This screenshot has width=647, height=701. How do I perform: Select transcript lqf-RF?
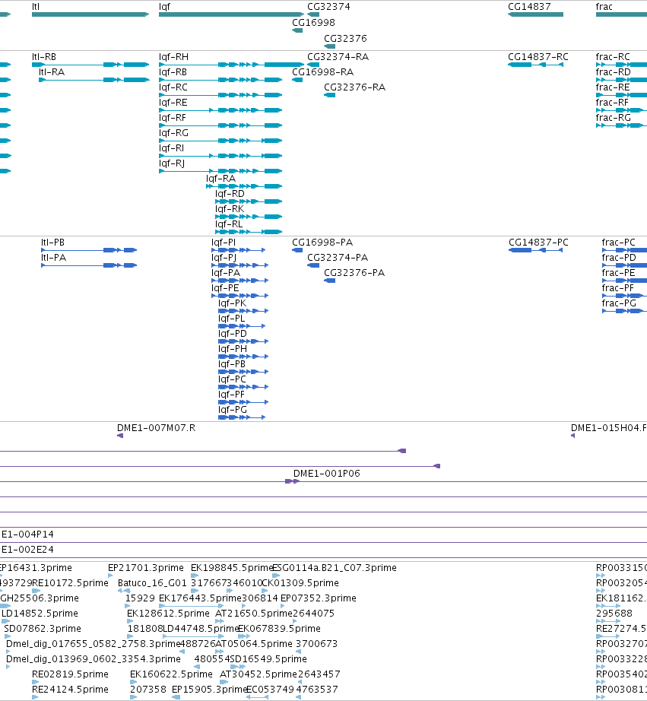point(172,118)
